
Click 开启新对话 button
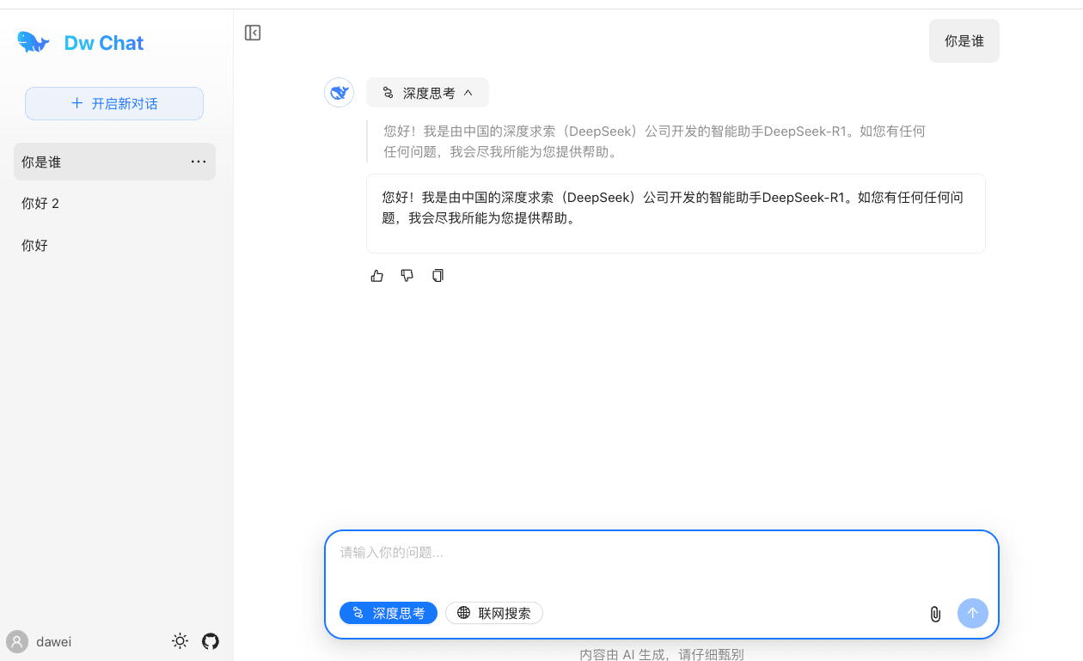pos(114,103)
